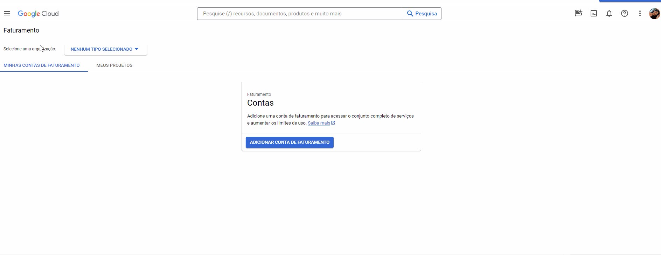Click the Contas card heading
661x255 pixels.
(260, 103)
